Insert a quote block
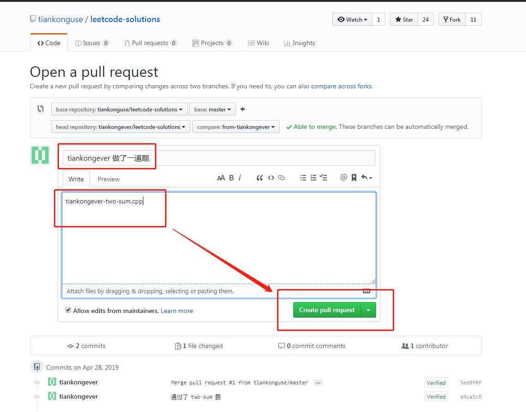The width and height of the screenshot is (526, 412). coord(259,178)
